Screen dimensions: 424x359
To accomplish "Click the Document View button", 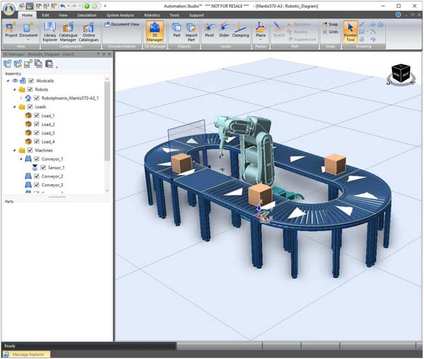I will 122,24.
